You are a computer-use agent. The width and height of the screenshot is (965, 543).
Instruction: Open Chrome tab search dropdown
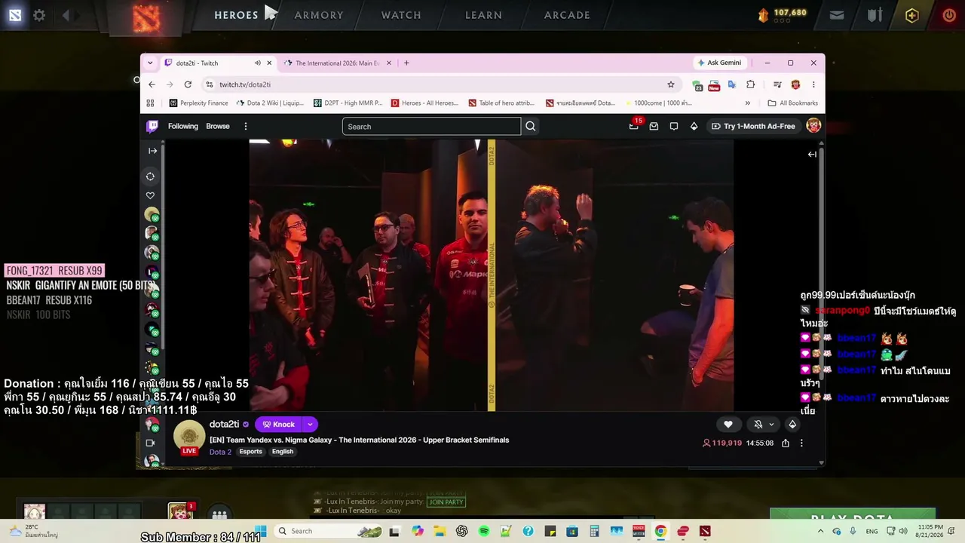150,63
